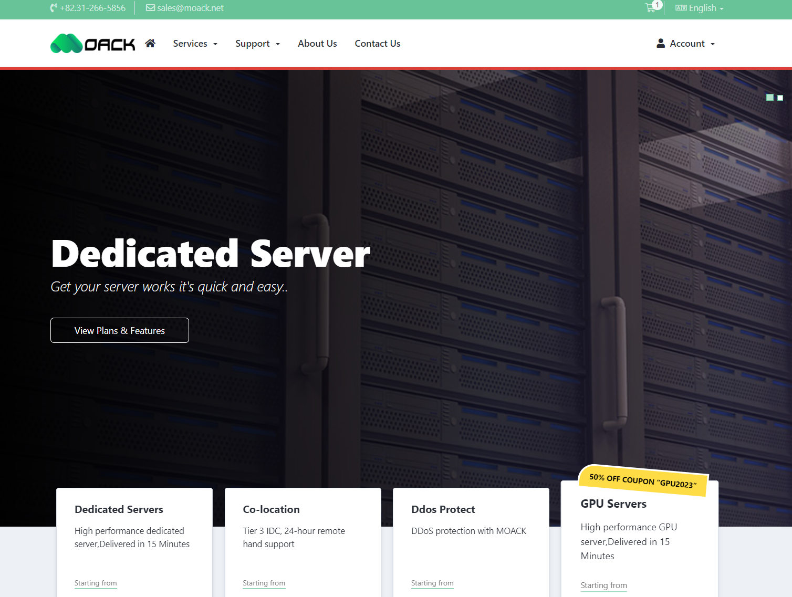Open the Support dropdown menu

coord(257,44)
